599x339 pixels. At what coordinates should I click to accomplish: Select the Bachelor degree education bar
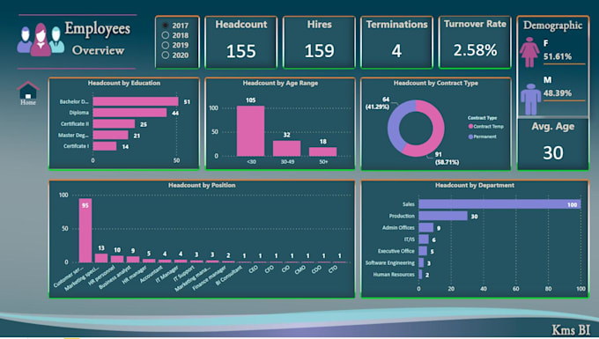coord(136,101)
